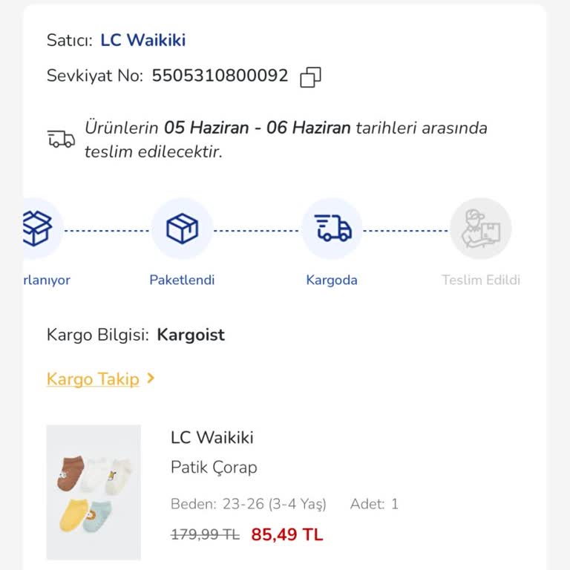Tap the partially visible Hazırlanıyor open-box icon
The width and height of the screenshot is (570, 570).
(x=39, y=229)
